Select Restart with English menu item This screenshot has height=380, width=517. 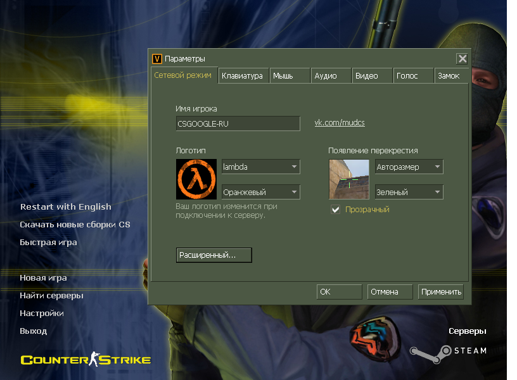tap(66, 206)
